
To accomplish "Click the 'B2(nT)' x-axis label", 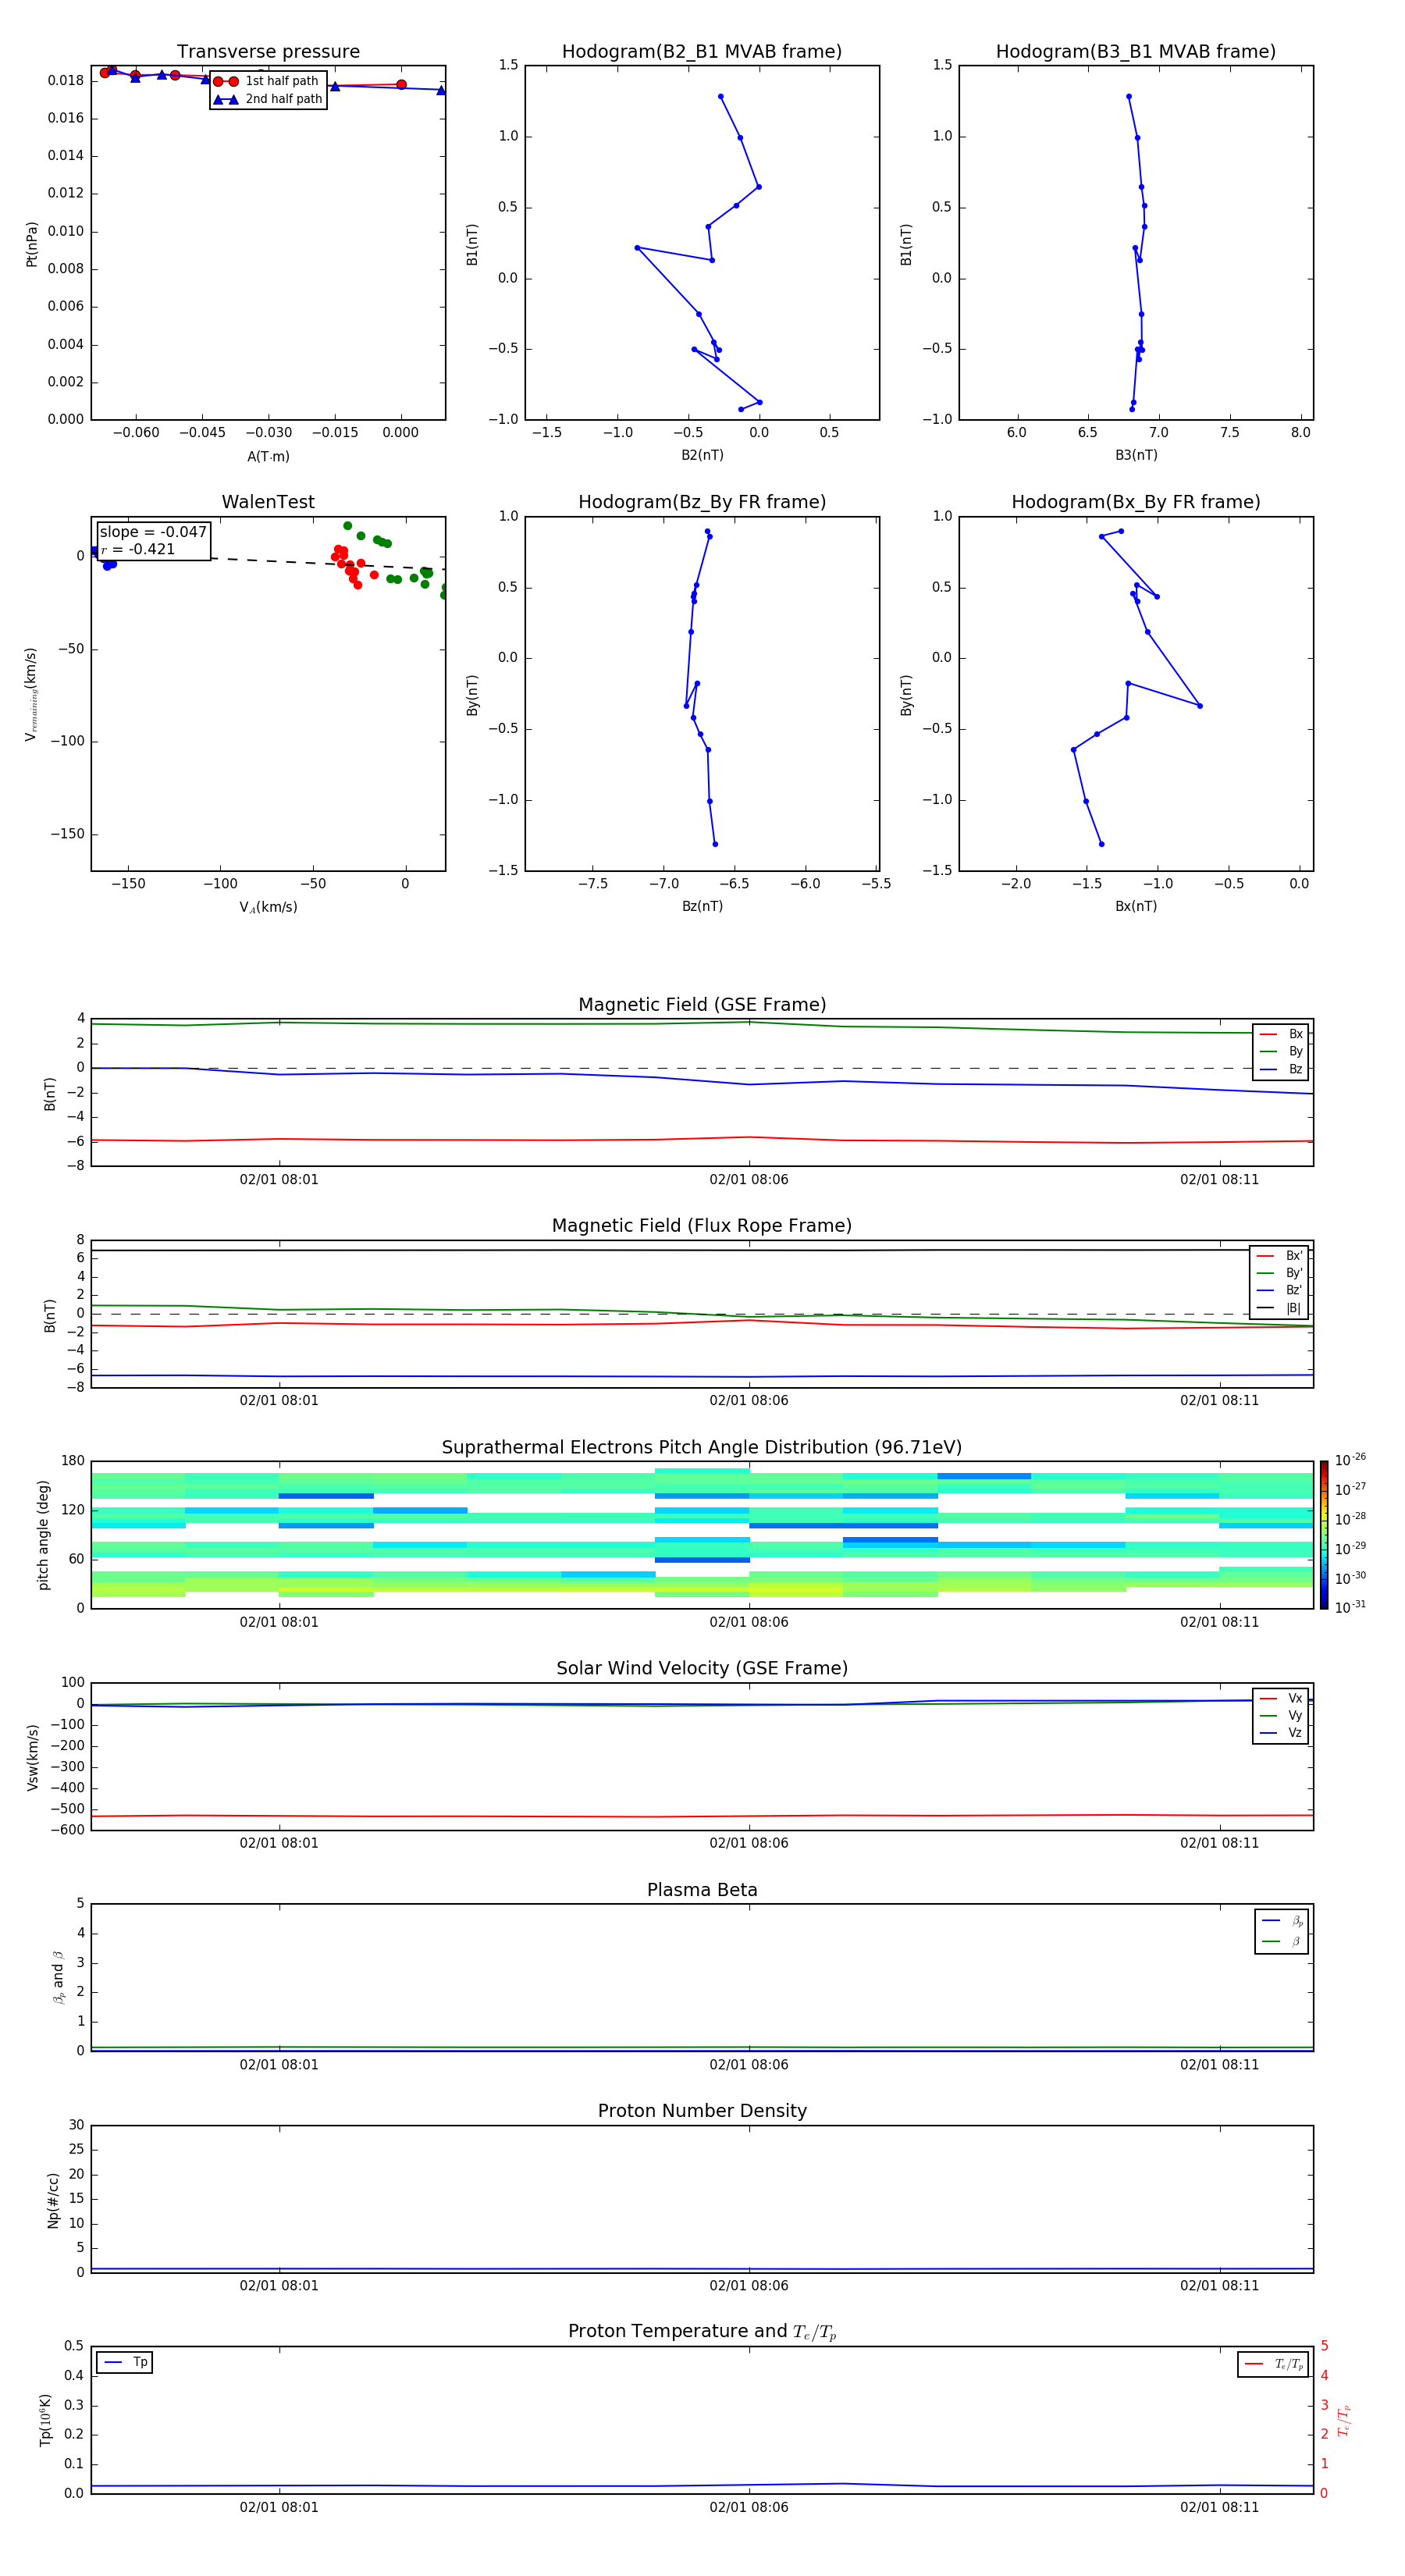I will point(702,455).
